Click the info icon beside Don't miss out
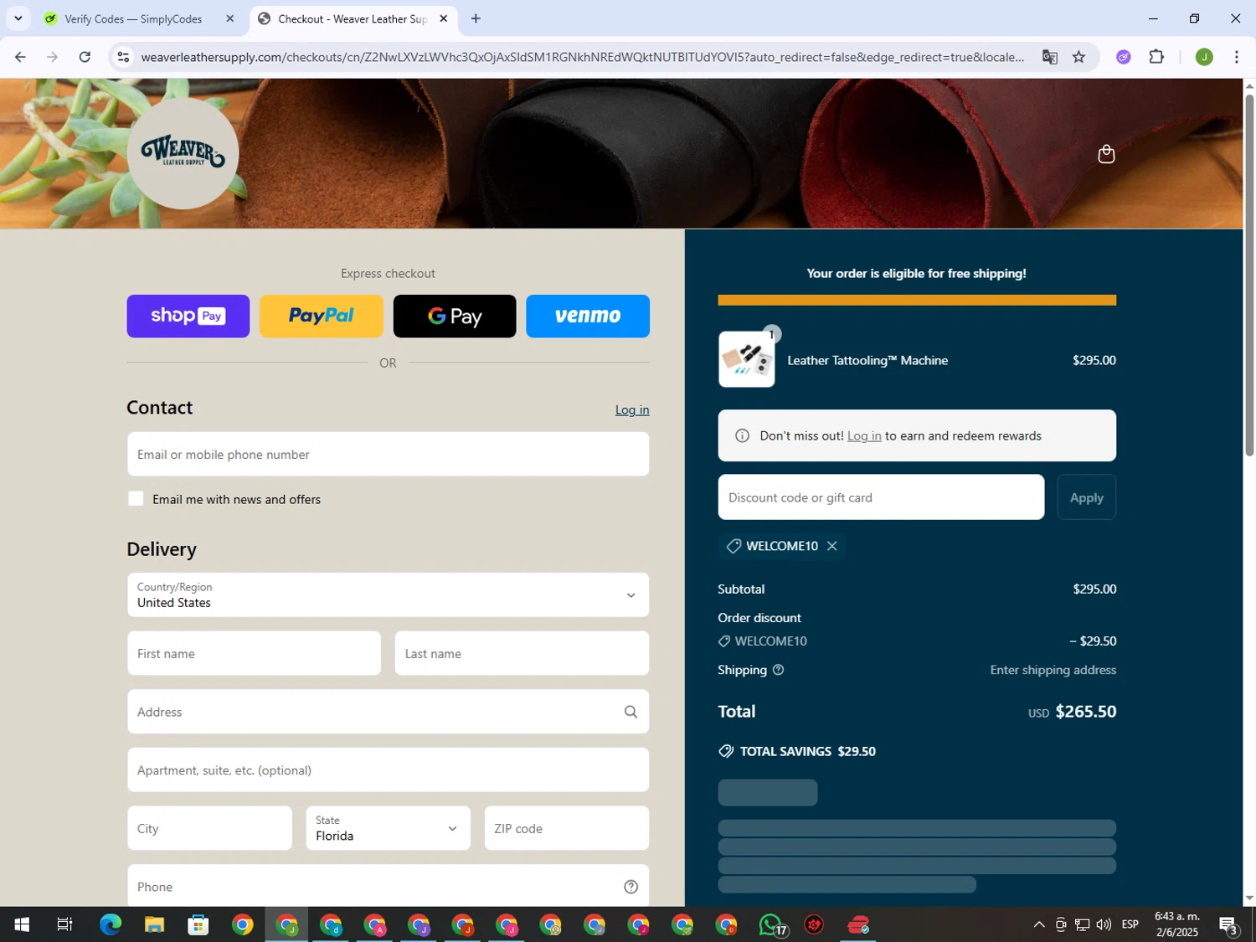 [742, 435]
